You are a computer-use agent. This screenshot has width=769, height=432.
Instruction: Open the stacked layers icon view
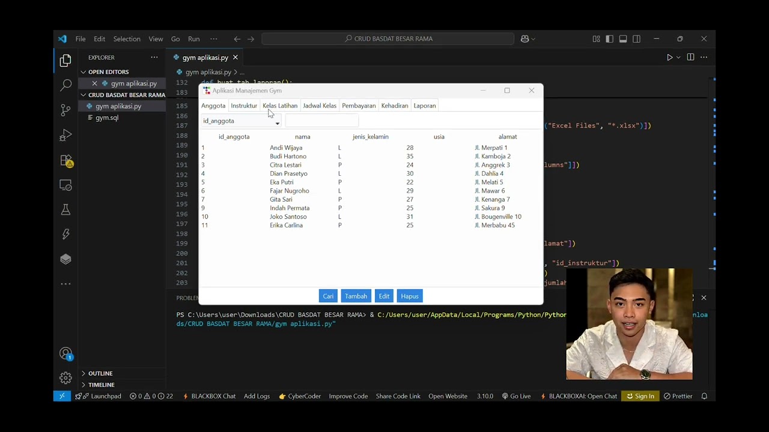(x=65, y=259)
